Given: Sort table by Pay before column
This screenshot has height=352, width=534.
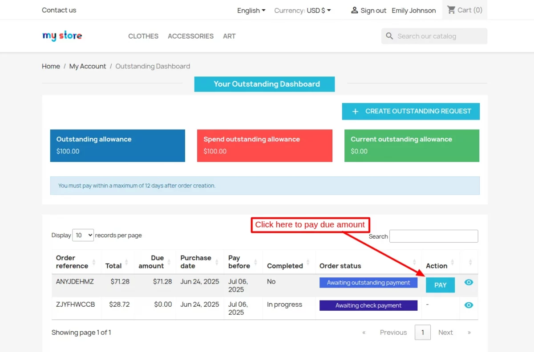Looking at the screenshot, I should (x=255, y=262).
